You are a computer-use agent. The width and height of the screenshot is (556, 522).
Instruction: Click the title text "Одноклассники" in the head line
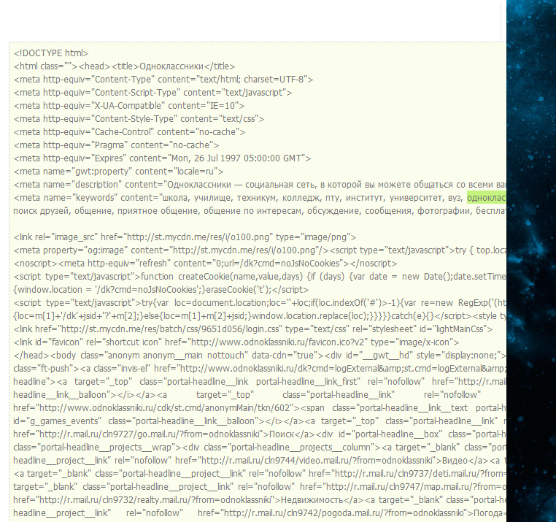click(x=171, y=66)
